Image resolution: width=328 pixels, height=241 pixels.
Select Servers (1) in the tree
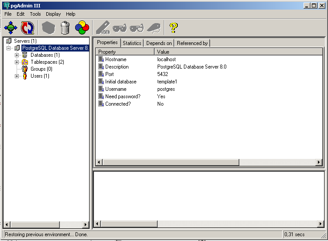pyautogui.click(x=25, y=41)
